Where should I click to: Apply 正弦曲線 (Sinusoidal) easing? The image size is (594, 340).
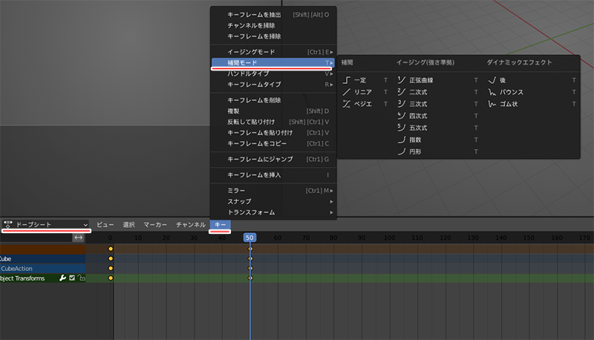pyautogui.click(x=420, y=79)
